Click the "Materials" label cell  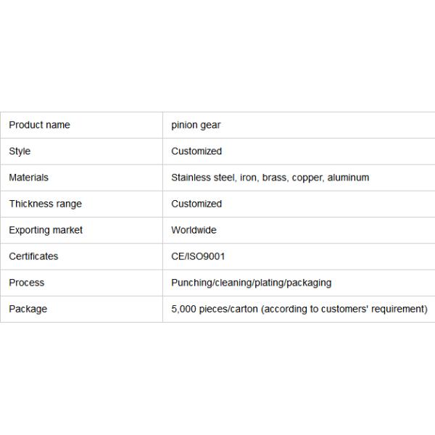coord(28,178)
